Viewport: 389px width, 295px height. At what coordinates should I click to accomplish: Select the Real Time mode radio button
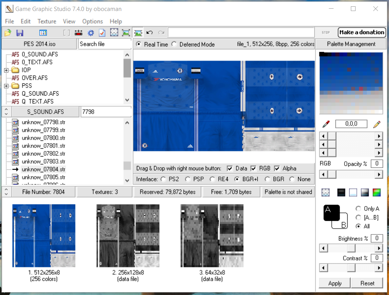point(139,44)
